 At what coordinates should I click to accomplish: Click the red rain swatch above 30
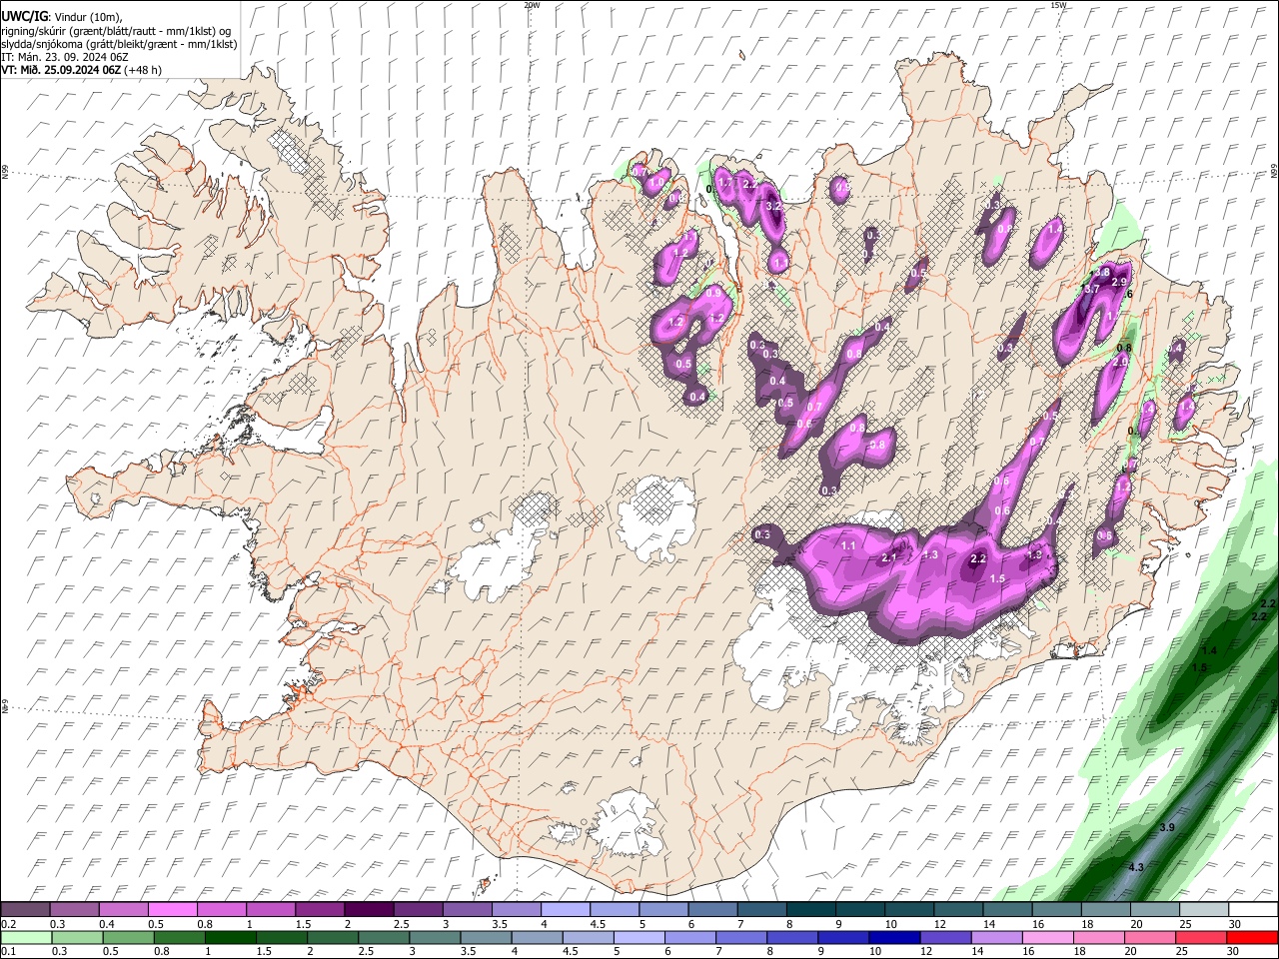tap(1250, 937)
